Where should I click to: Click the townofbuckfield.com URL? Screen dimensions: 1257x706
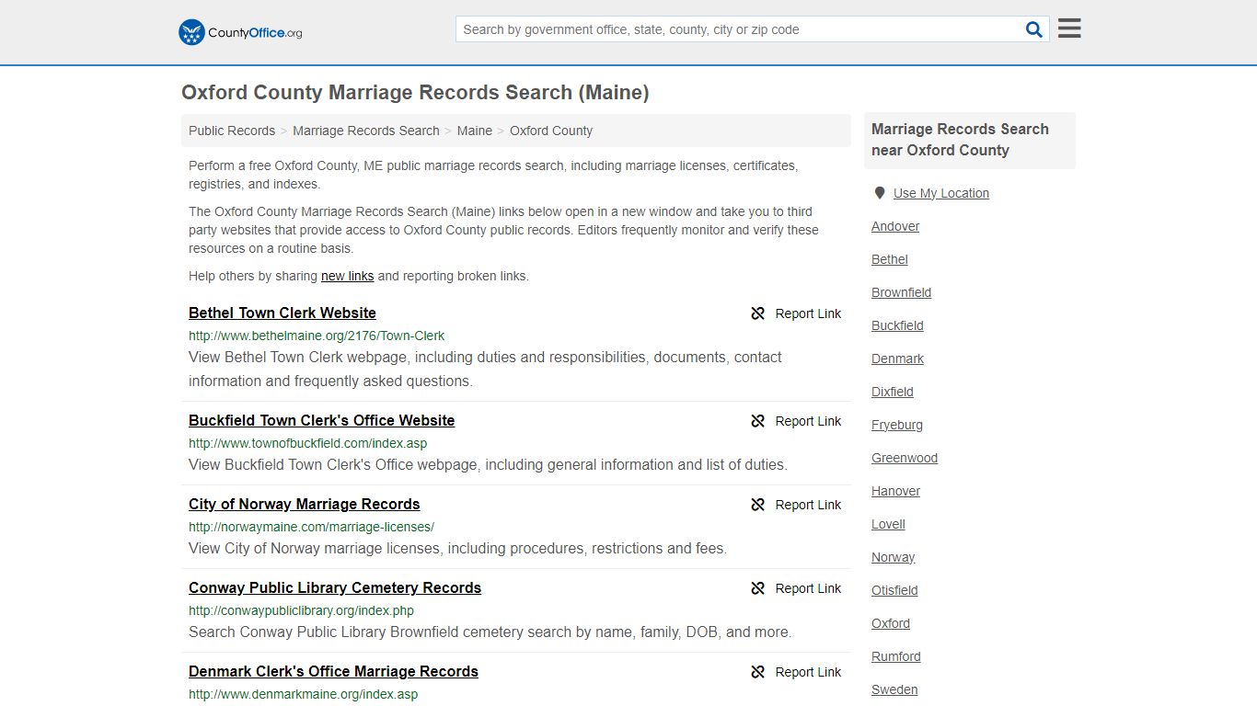coord(307,443)
